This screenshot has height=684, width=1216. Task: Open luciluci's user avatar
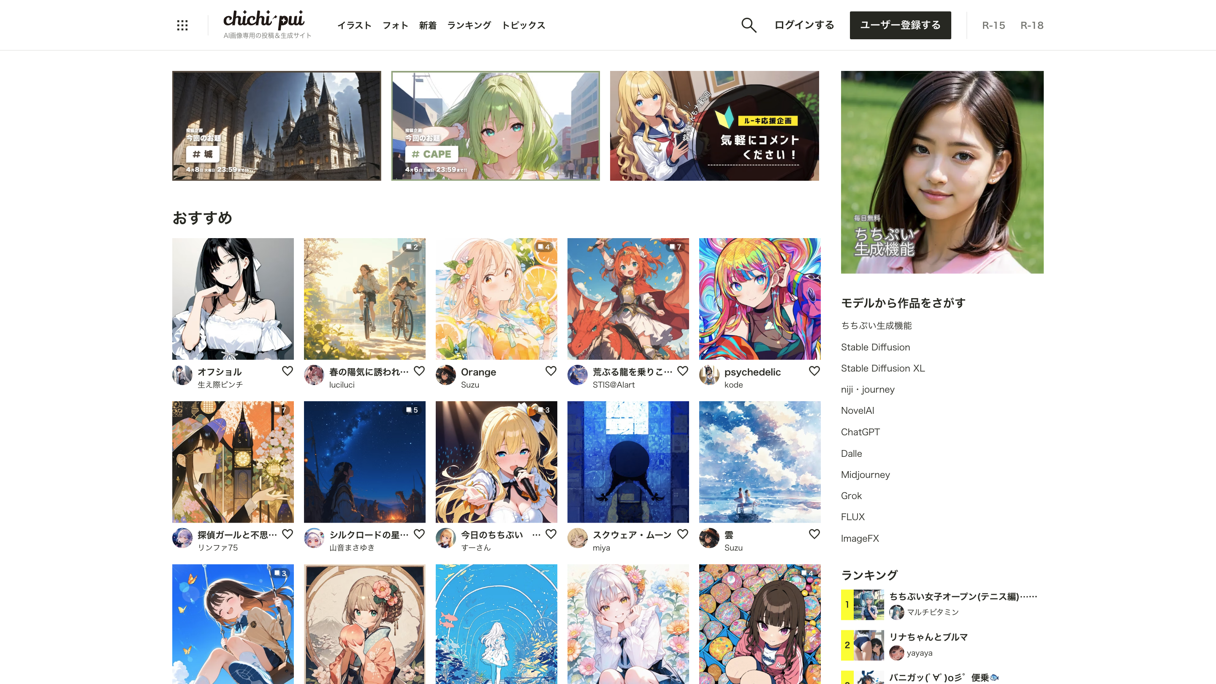tap(314, 375)
